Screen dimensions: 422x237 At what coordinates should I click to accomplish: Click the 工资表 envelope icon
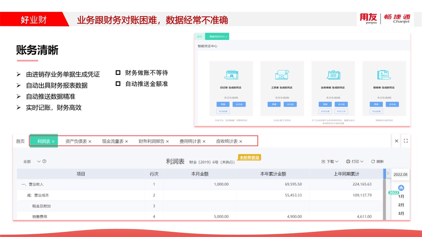pos(282,75)
